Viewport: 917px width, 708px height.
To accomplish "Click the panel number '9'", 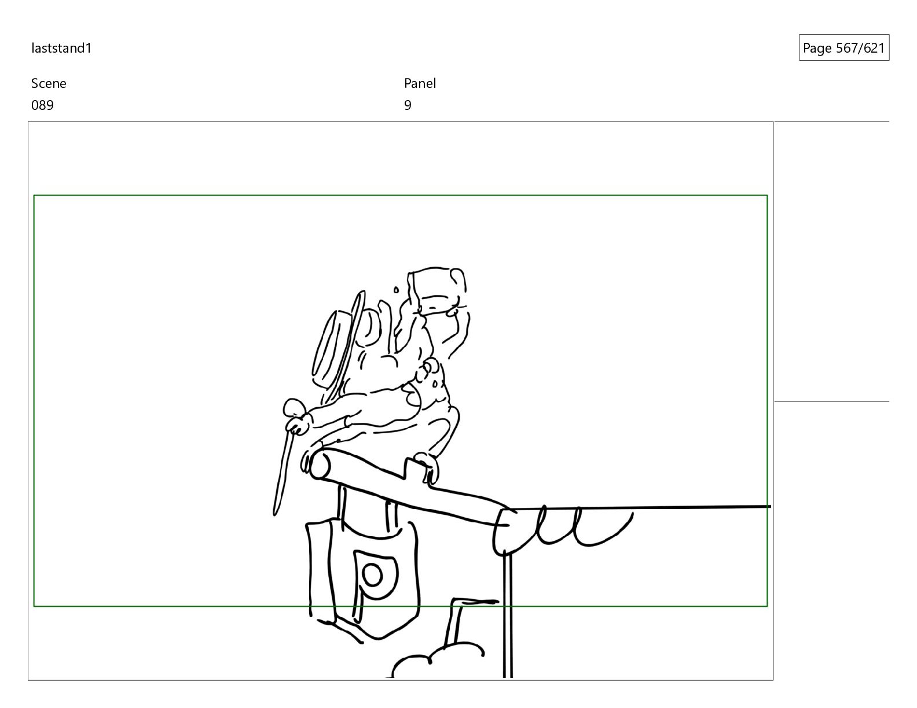I will tap(408, 105).
